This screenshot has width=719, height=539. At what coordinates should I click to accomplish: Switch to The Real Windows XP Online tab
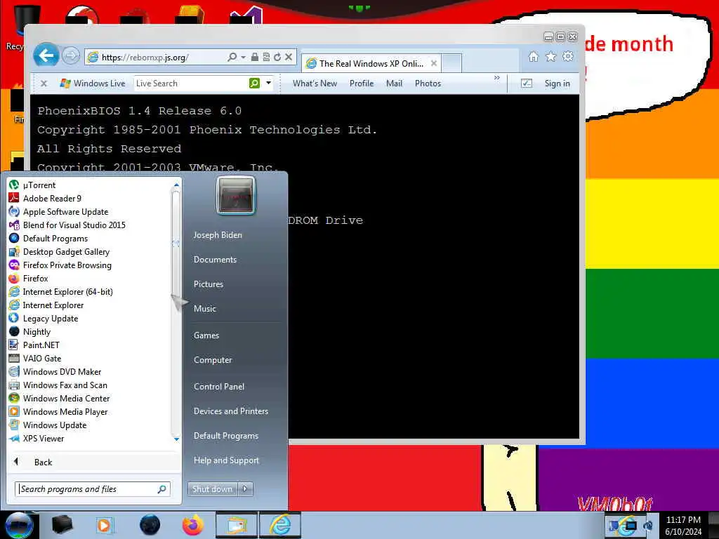pyautogui.click(x=371, y=63)
